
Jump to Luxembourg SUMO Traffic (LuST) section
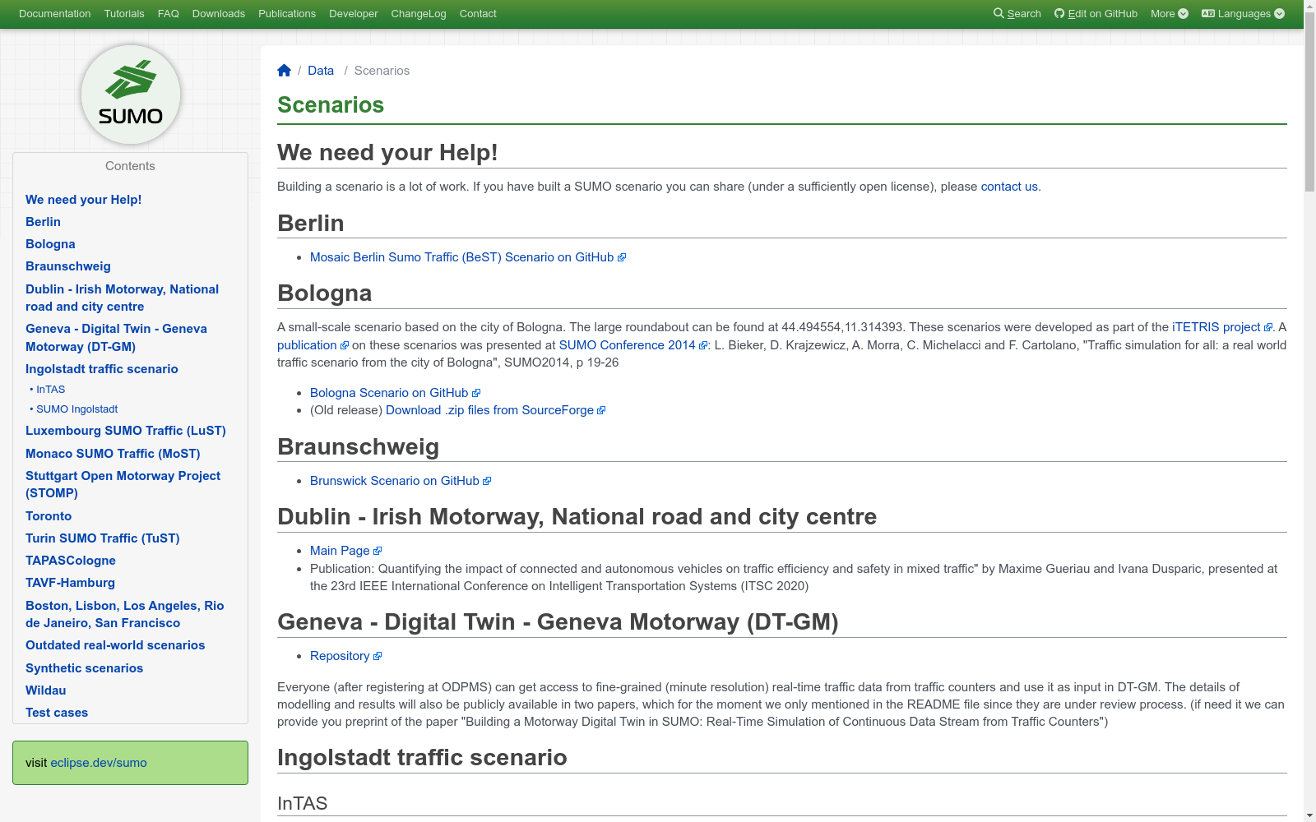(126, 431)
